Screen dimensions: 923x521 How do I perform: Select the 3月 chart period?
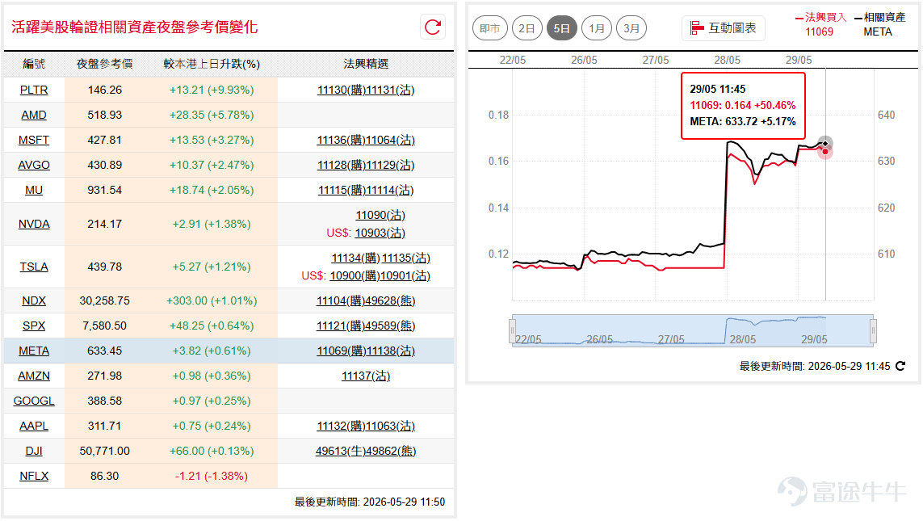(x=631, y=28)
